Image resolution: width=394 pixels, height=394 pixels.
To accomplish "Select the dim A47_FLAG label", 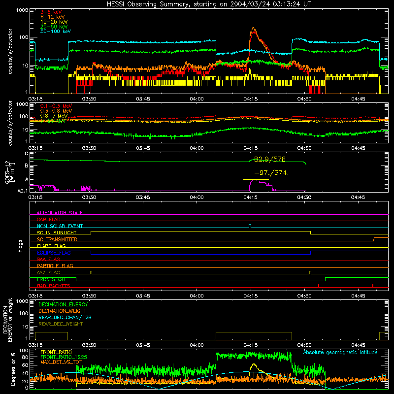I will tap(48, 272).
